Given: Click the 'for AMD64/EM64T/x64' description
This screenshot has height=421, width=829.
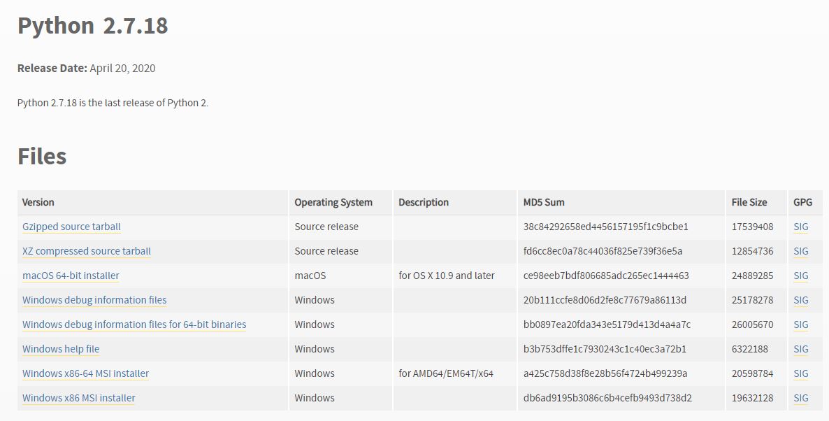Looking at the screenshot, I should pyautogui.click(x=446, y=373).
